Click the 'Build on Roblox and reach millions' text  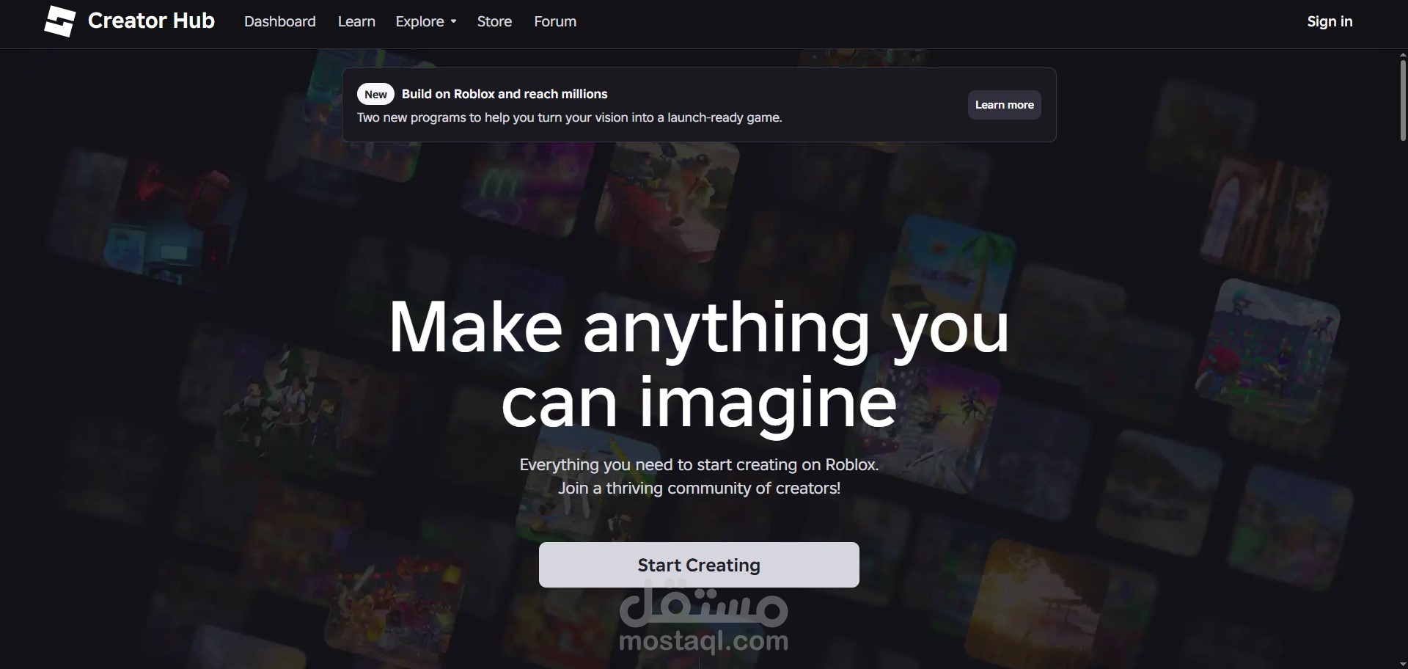coord(505,94)
